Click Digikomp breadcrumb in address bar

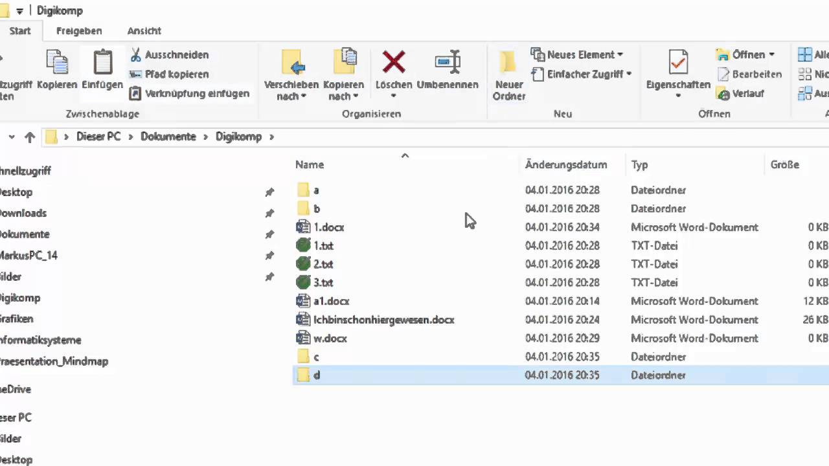click(x=238, y=137)
